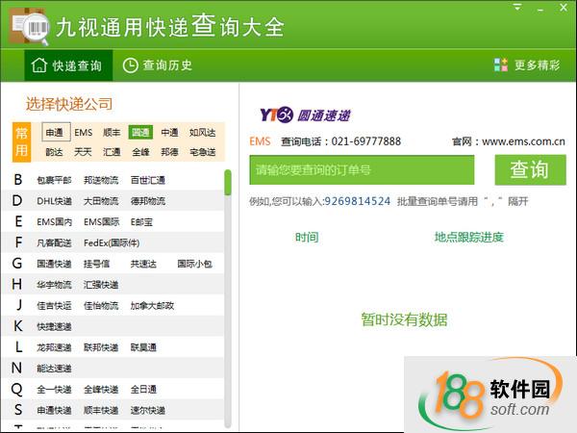Select EMS in common couriers

(x=84, y=132)
